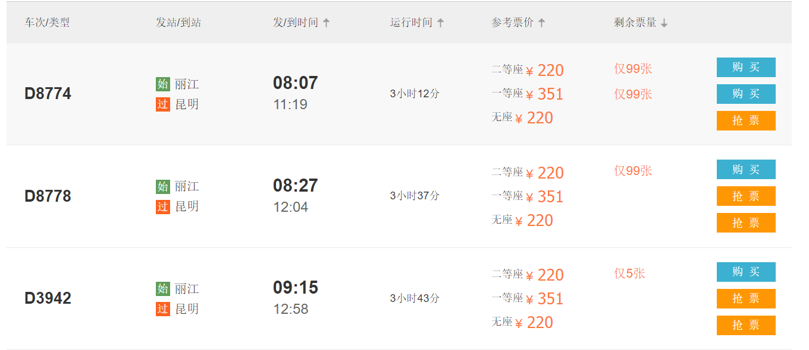Grab first-class ticket for D8778
This screenshot has height=350, width=809.
pyautogui.click(x=746, y=196)
